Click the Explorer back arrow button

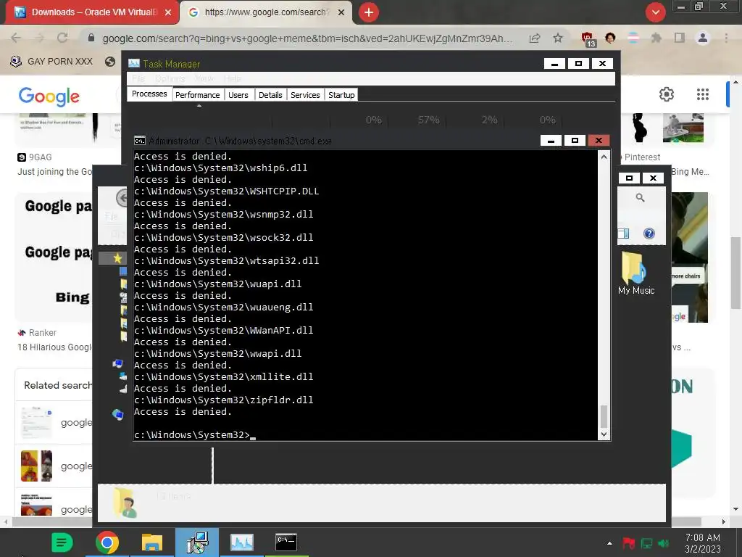tap(122, 197)
